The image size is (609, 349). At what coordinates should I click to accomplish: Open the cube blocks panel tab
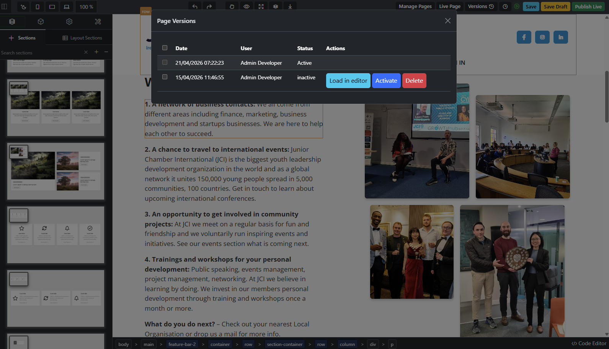(x=41, y=22)
